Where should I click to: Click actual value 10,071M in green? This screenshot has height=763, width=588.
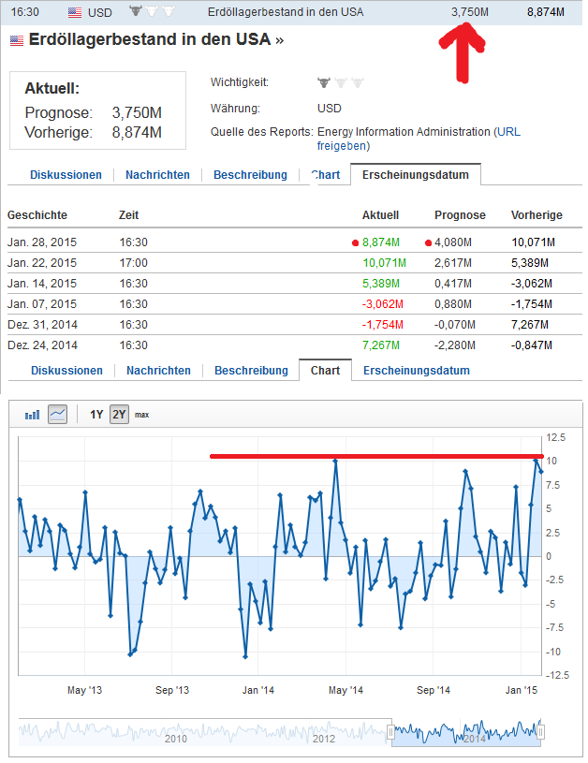tap(384, 263)
